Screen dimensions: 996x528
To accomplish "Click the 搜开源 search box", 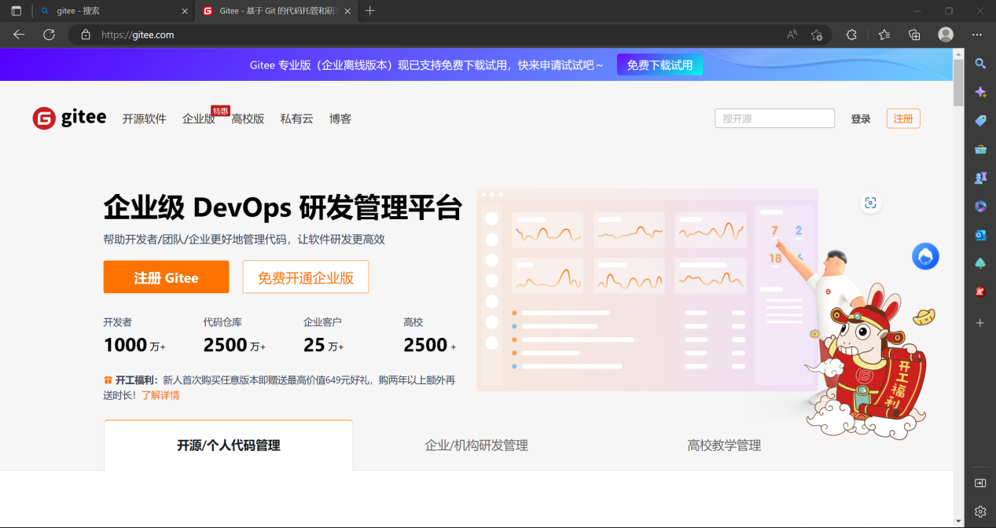I will 774,118.
